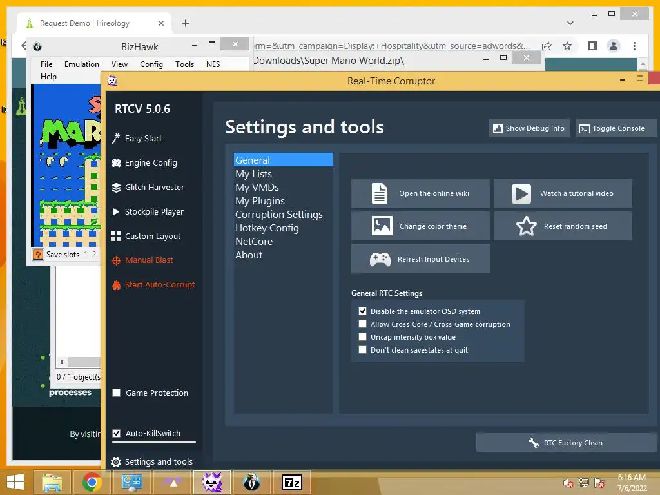The width and height of the screenshot is (660, 495).
Task: Click the muted volume tray icon
Action: click(568, 483)
